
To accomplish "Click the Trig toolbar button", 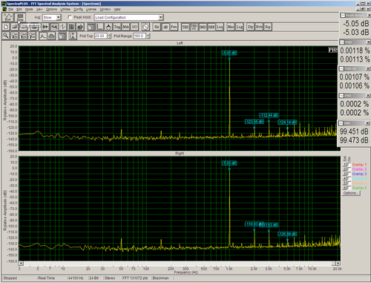I will (x=117, y=27).
